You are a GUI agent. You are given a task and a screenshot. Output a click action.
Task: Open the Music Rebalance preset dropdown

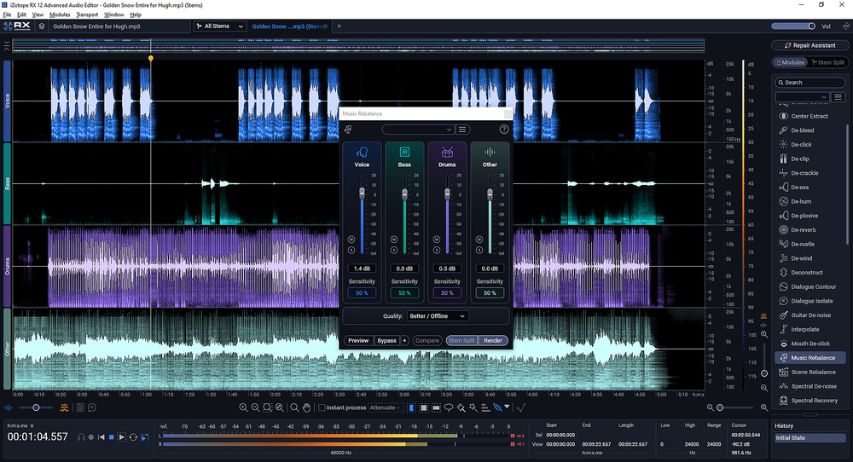click(417, 130)
